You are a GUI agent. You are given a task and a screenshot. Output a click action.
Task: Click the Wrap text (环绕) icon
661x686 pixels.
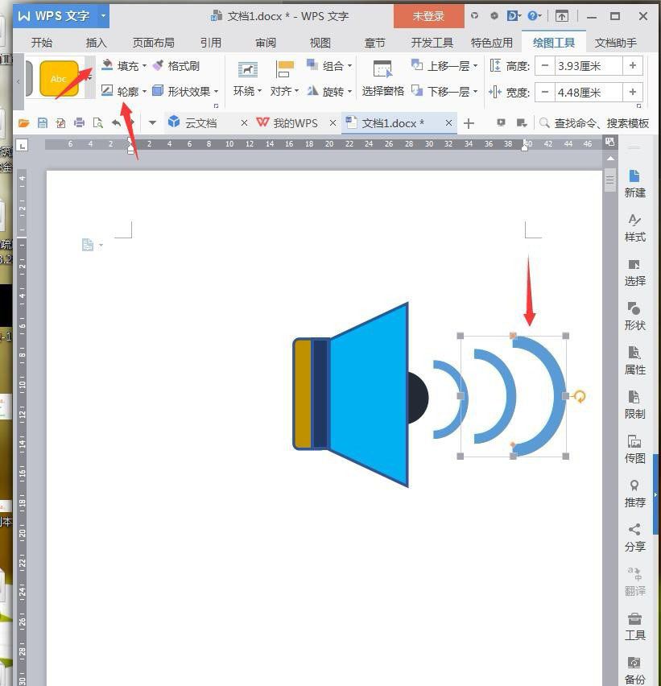tap(248, 70)
